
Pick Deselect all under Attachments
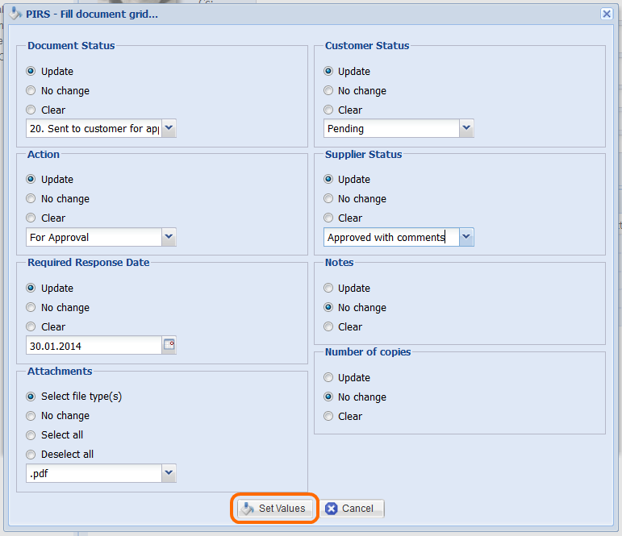[x=31, y=455]
